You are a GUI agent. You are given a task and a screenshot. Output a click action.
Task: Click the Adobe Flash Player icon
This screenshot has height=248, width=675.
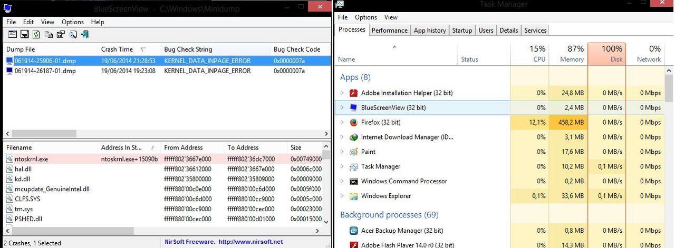pyautogui.click(x=353, y=245)
